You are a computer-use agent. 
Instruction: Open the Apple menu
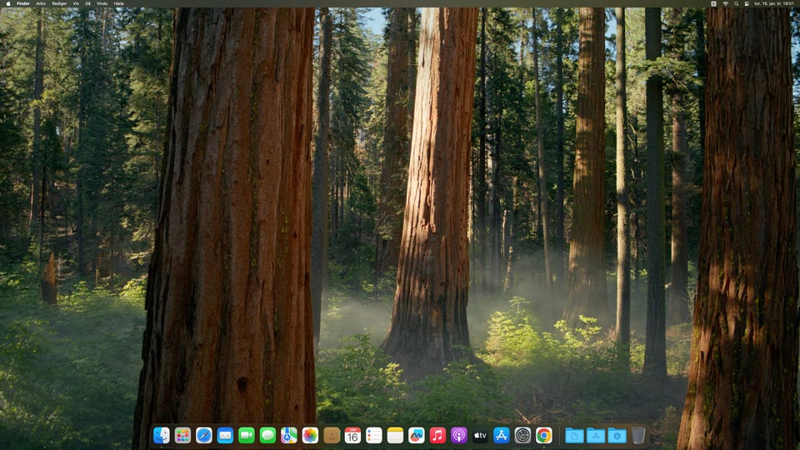pyautogui.click(x=8, y=3)
